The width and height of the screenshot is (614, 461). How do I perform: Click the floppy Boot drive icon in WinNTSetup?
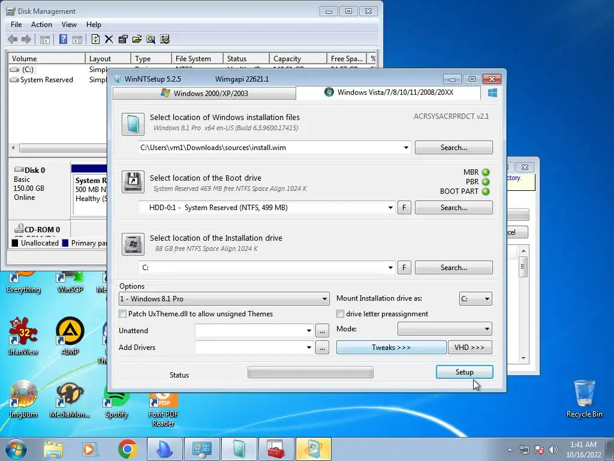133,181
